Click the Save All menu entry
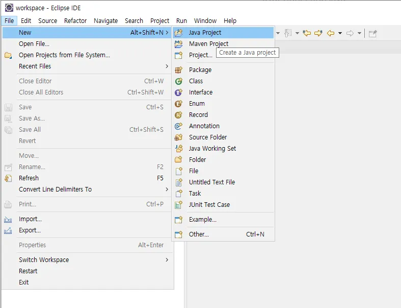This screenshot has width=401, height=308. point(87,130)
